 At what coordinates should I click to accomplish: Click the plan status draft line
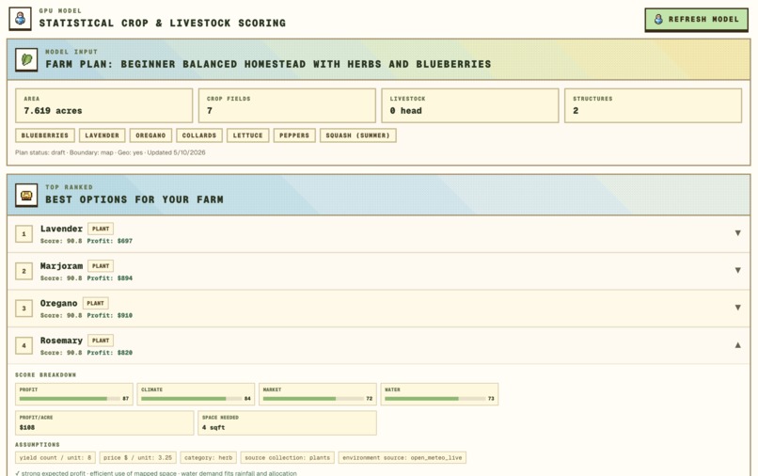110,152
